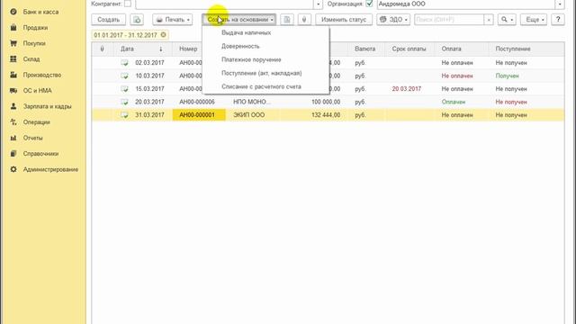Open help with the question mark button
This screenshot has height=324, width=576.
click(x=558, y=20)
